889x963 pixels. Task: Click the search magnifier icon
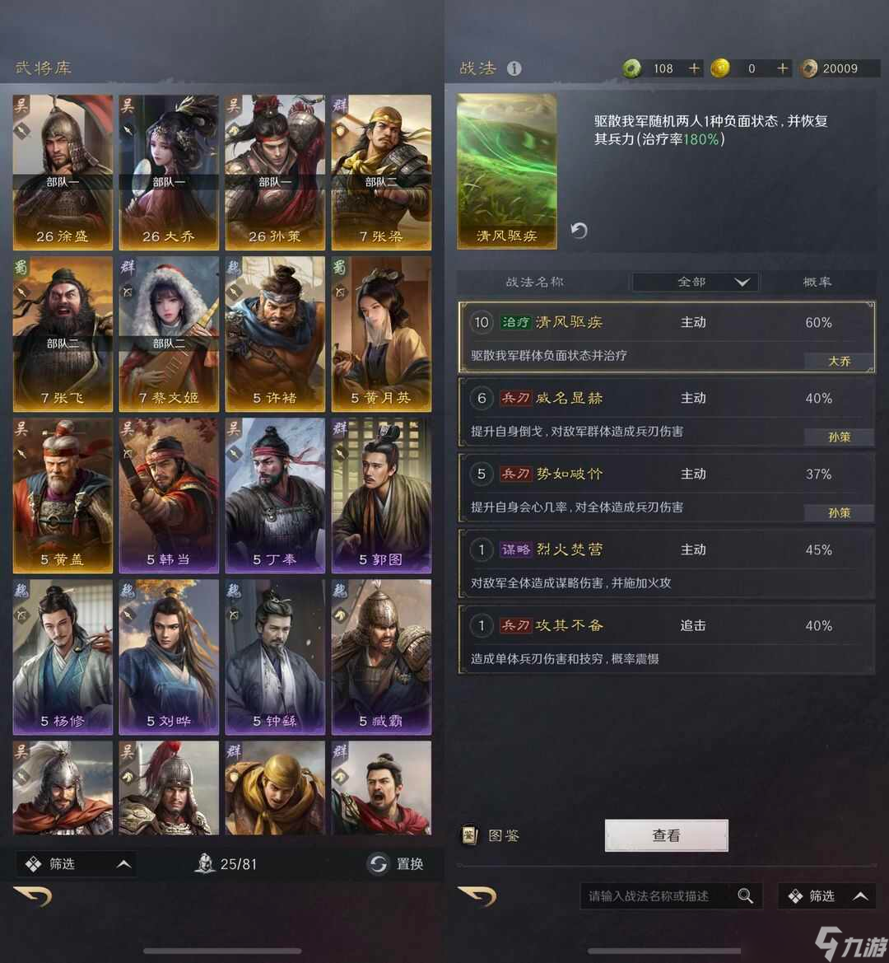tap(745, 896)
